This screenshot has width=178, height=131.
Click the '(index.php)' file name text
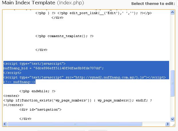tap(71, 3)
